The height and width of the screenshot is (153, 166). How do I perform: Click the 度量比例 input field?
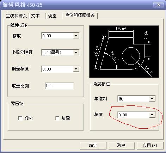[x=59, y=86]
